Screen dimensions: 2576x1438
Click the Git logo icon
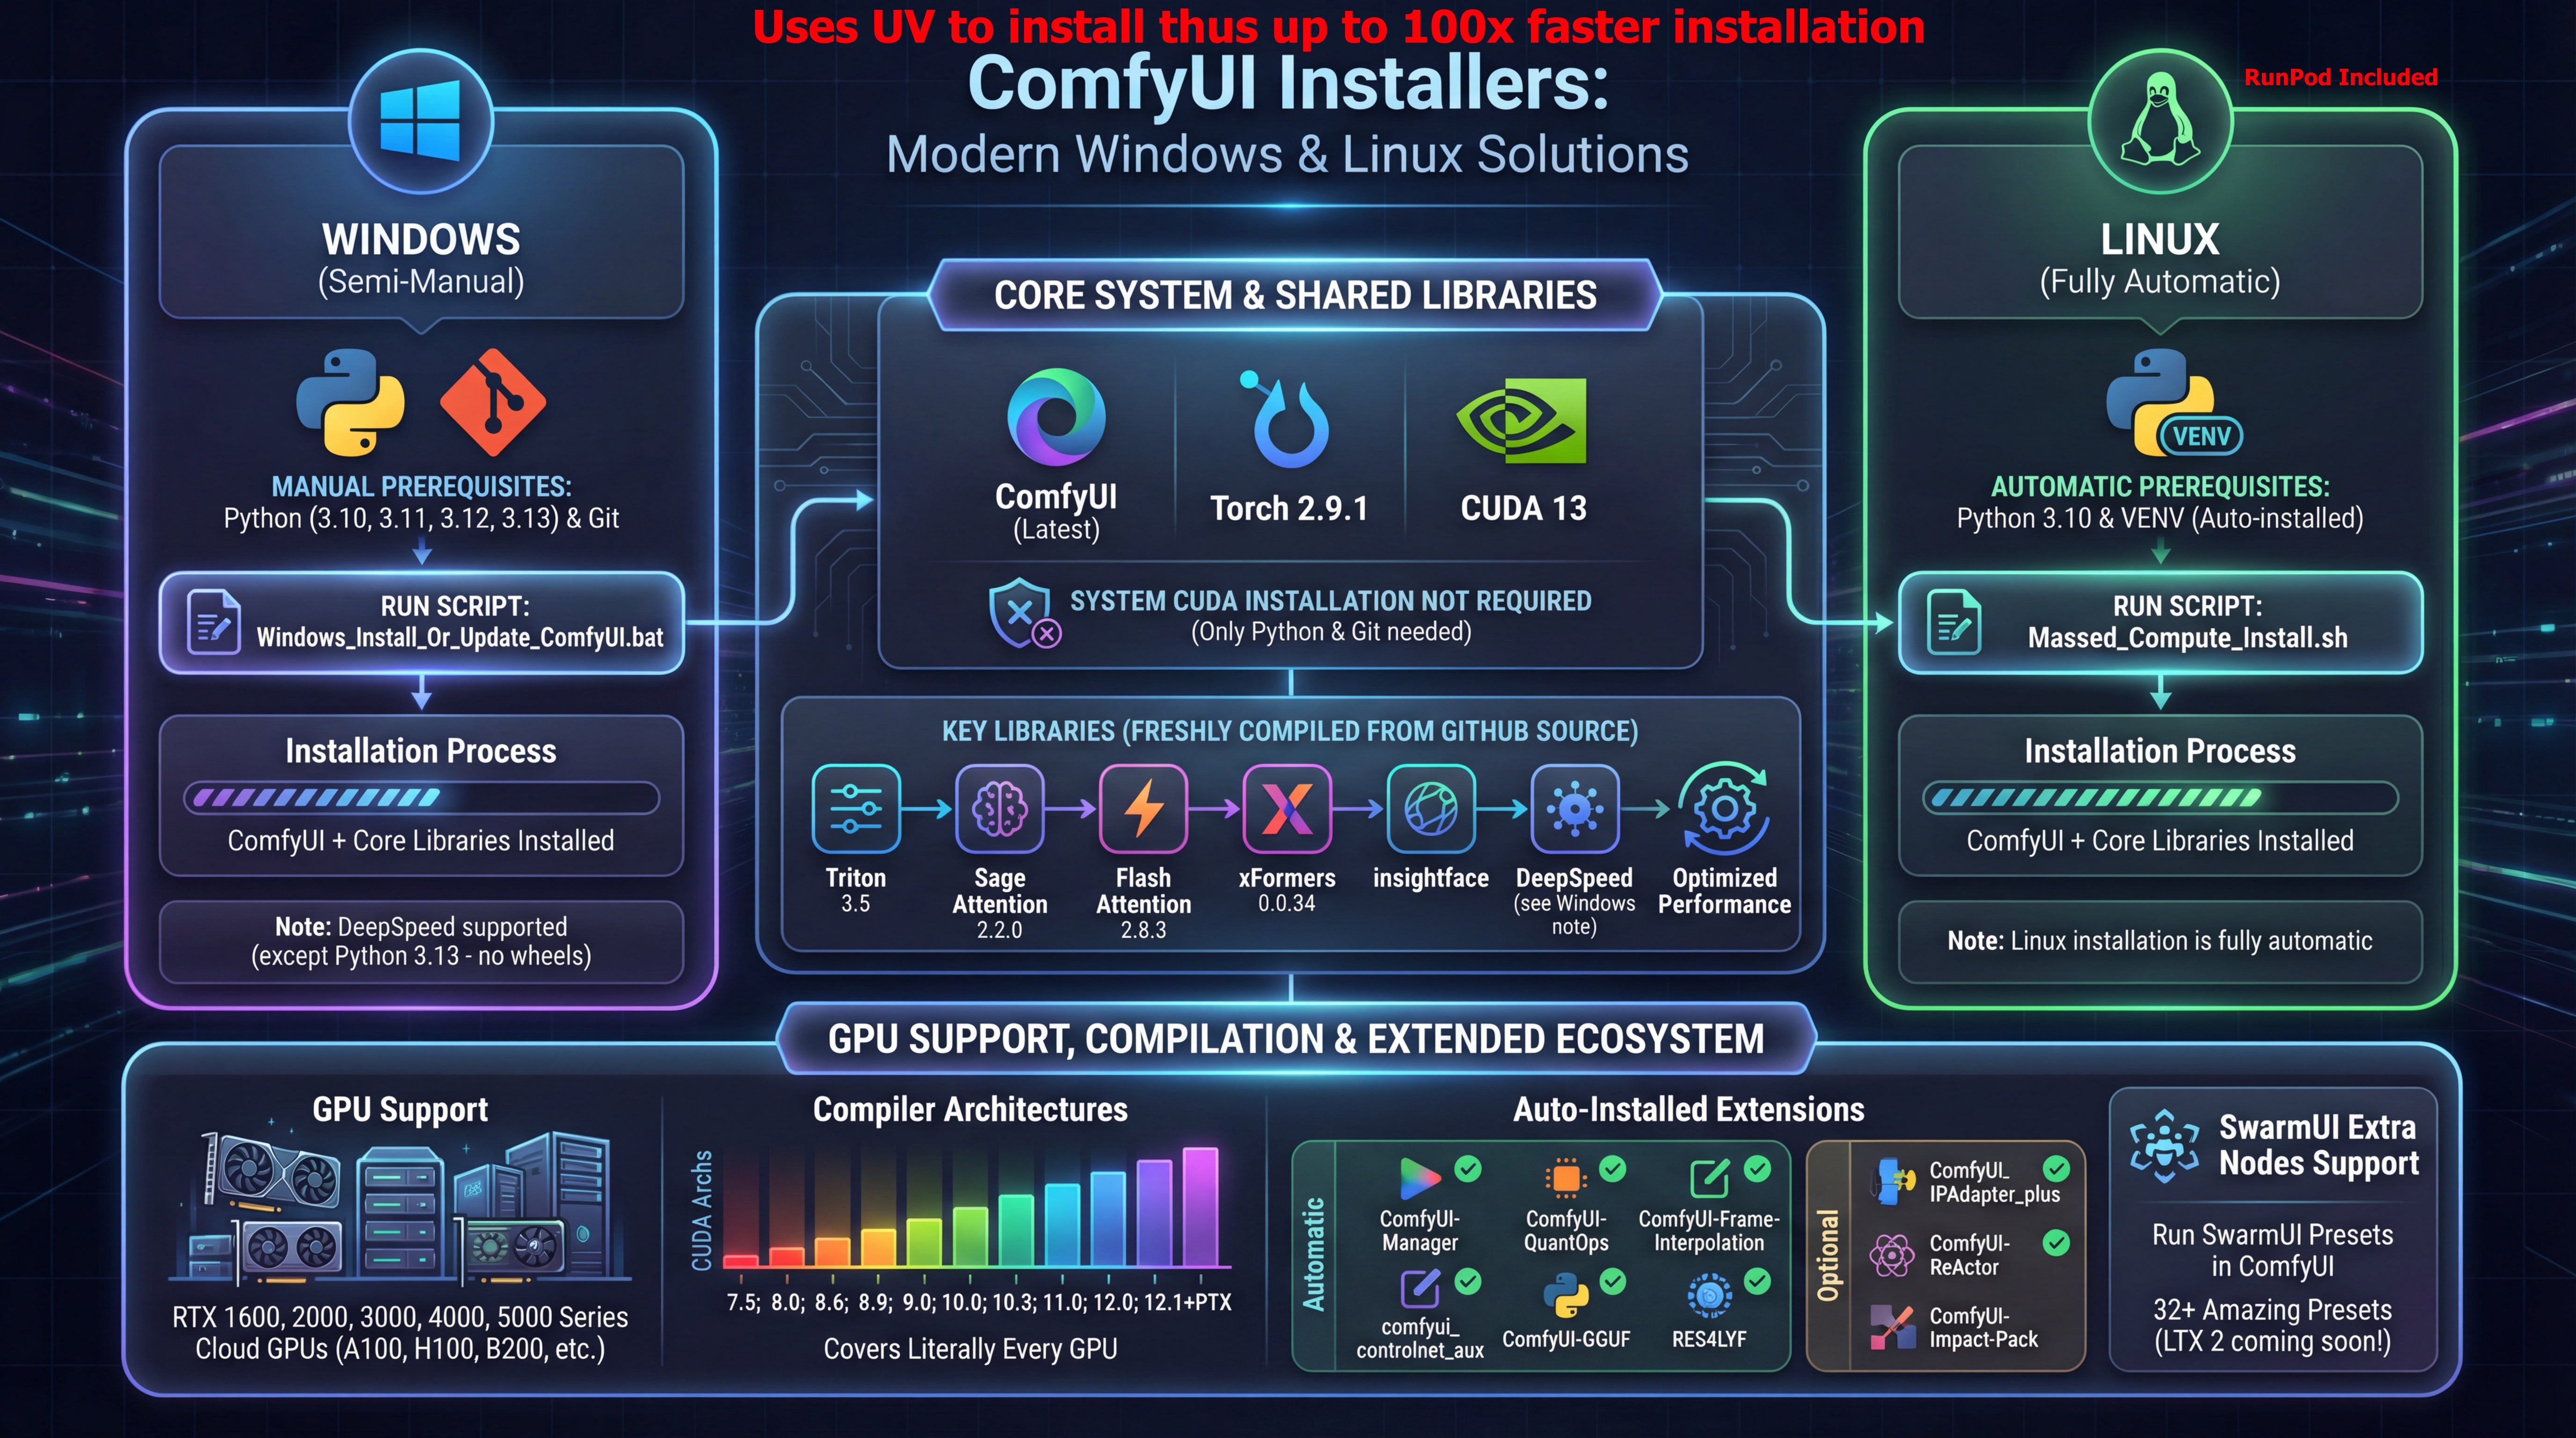(x=493, y=402)
